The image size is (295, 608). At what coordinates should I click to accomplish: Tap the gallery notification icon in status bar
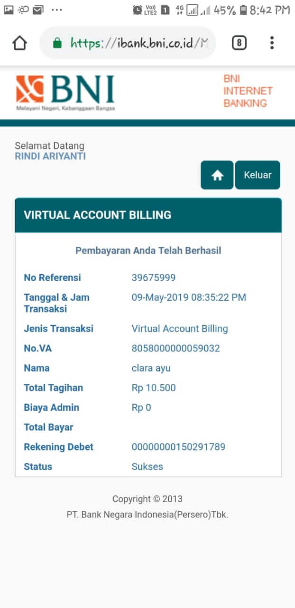(x=9, y=9)
